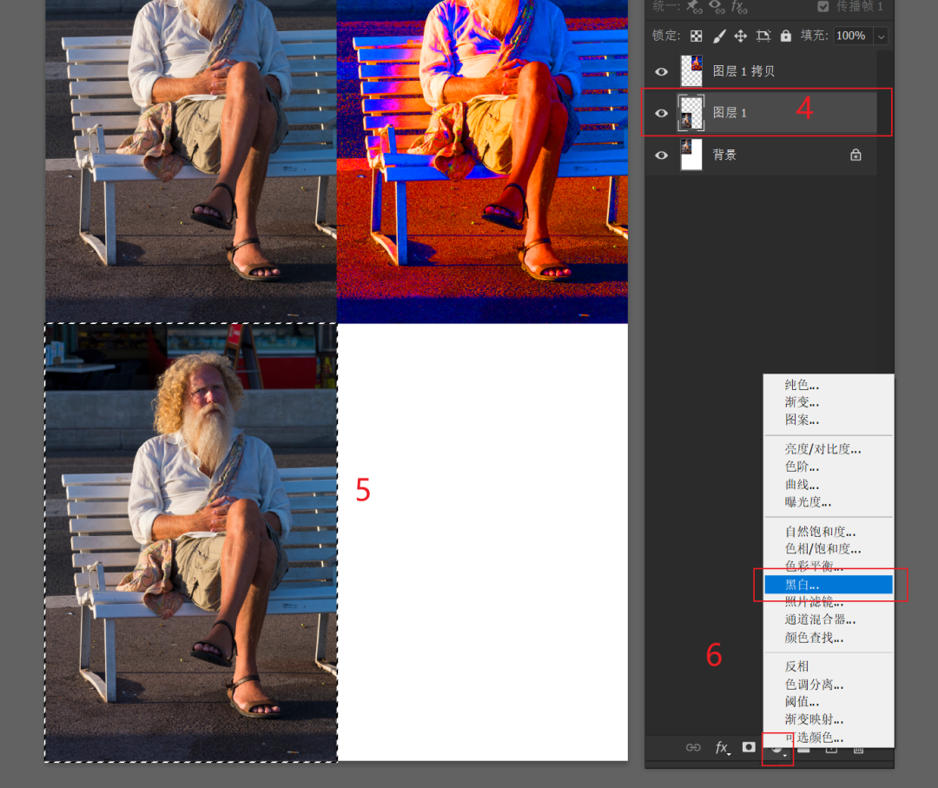This screenshot has width=938, height=788.
Task: Toggle visibility of 图层 1 layer
Action: pos(661,113)
